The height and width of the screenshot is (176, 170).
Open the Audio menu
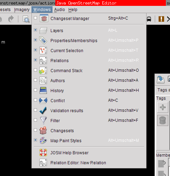click(59, 10)
